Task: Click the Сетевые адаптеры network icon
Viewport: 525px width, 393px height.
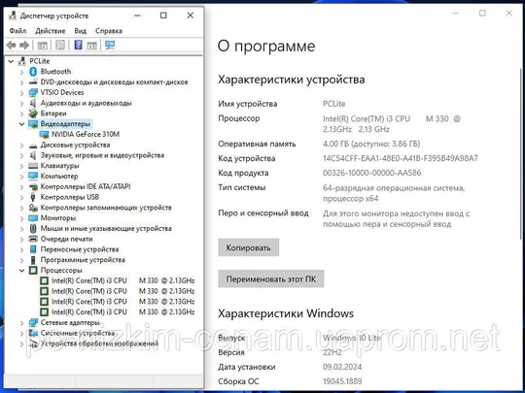Action: 33,323
